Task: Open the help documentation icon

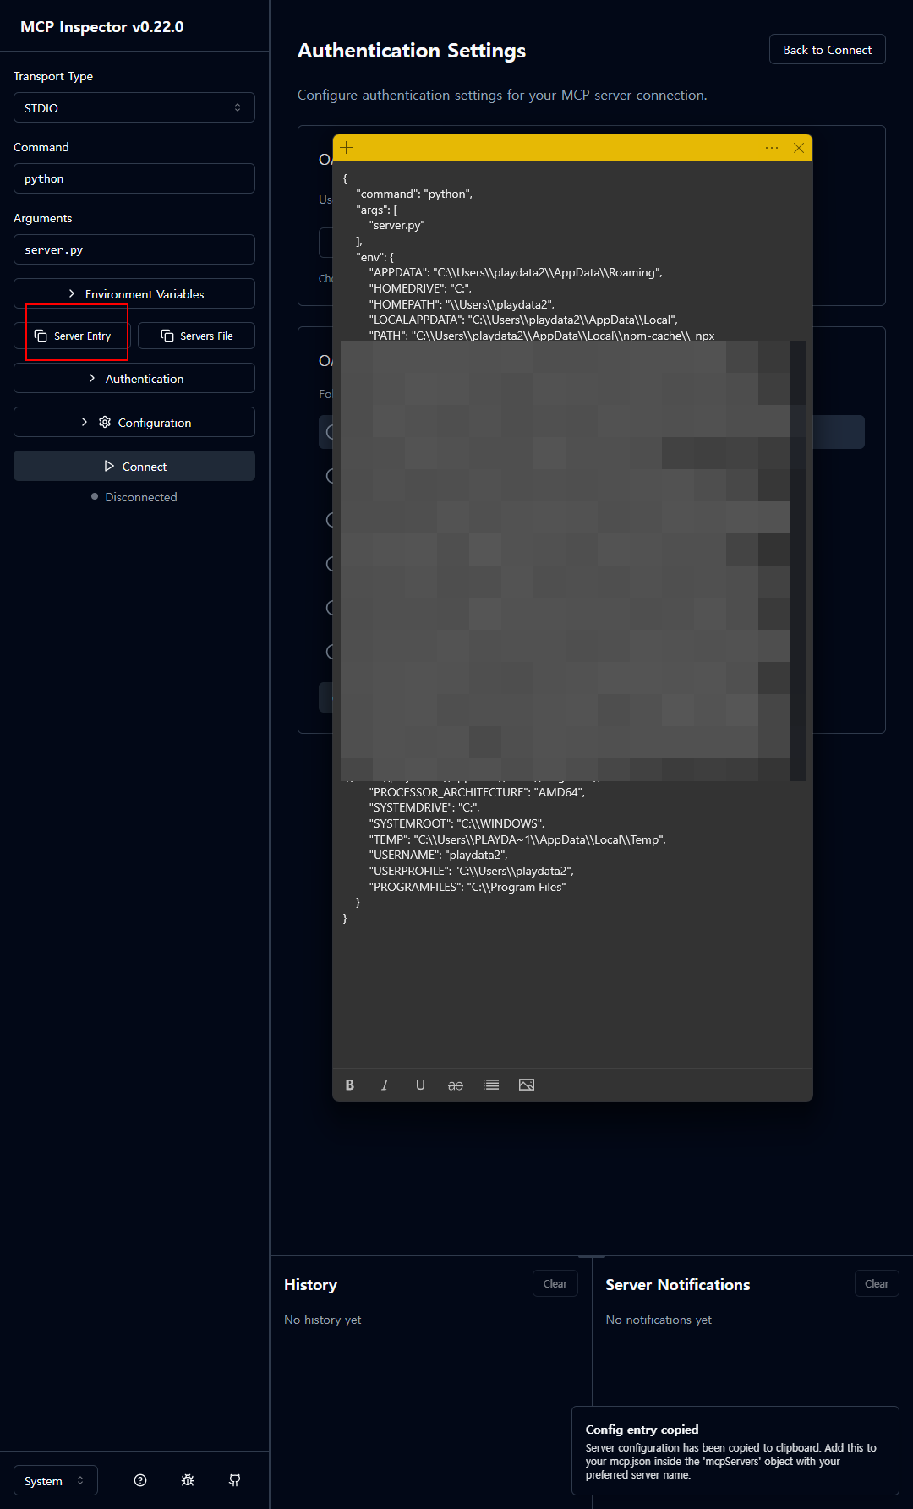Action: click(140, 1480)
